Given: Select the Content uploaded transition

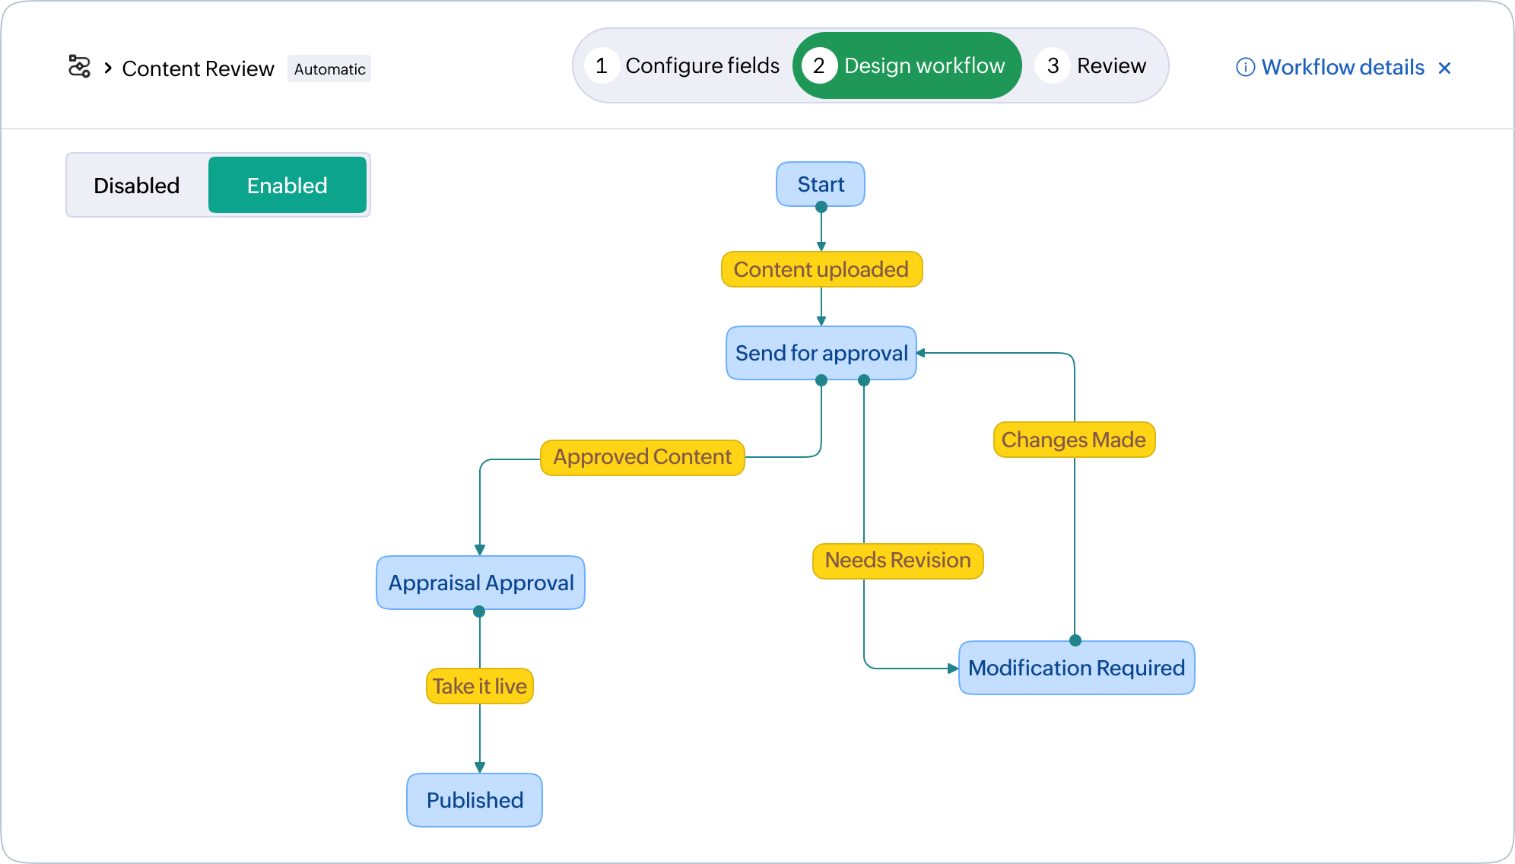Looking at the screenshot, I should (x=821, y=270).
